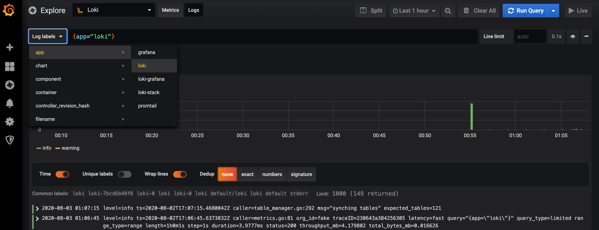Viewport: 599px width, 230px height.
Task: Click the Explore compass icon in header
Action: coord(32,10)
